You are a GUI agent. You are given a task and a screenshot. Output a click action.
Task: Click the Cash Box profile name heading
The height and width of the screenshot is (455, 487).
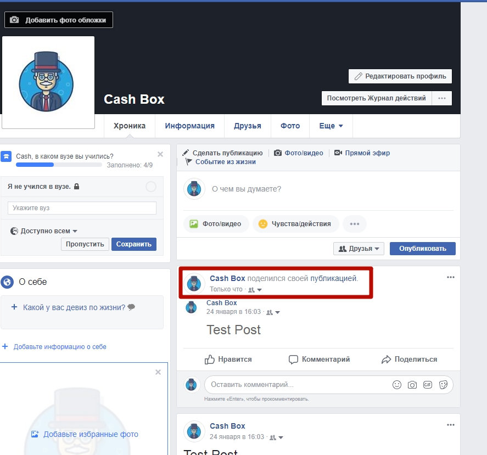[x=134, y=99]
